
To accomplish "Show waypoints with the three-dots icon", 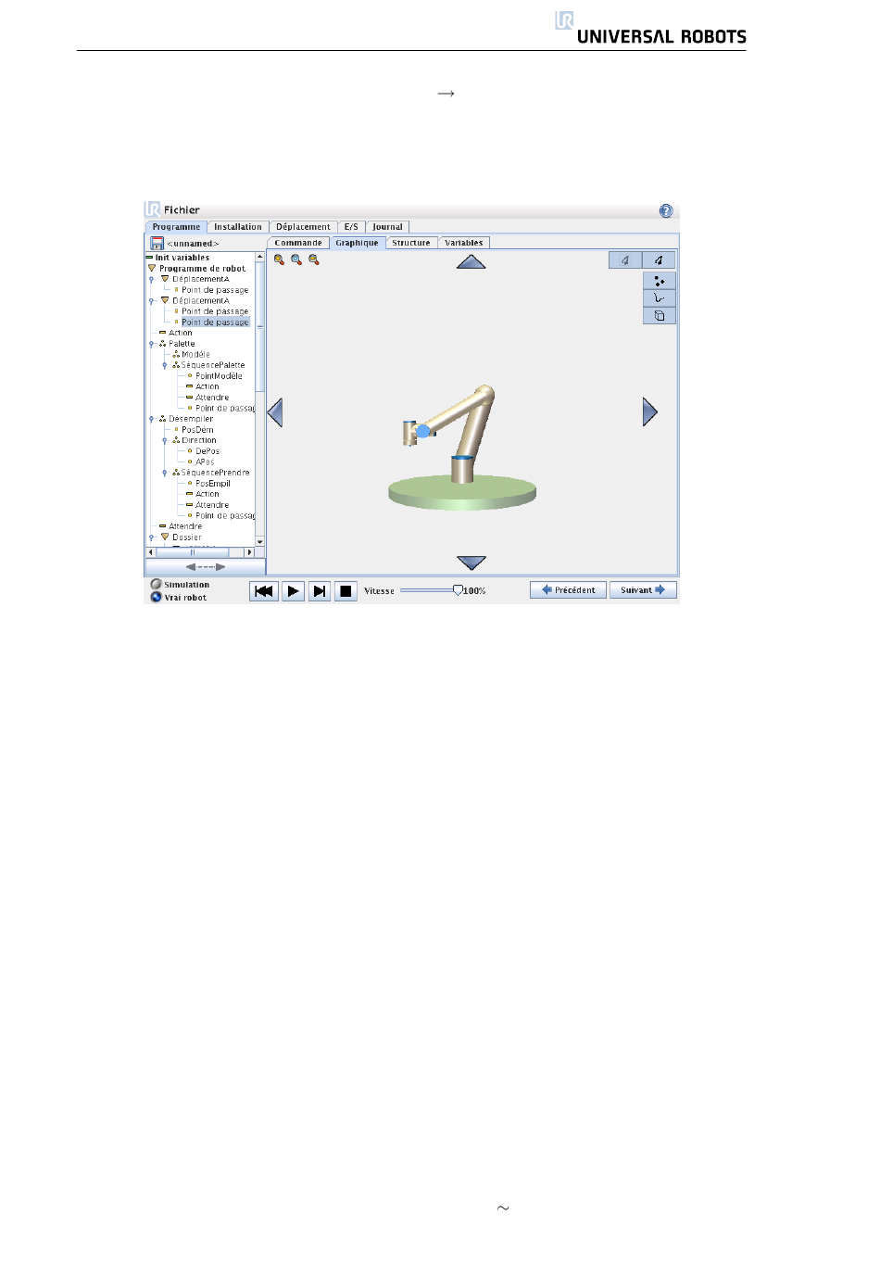I will tap(659, 281).
